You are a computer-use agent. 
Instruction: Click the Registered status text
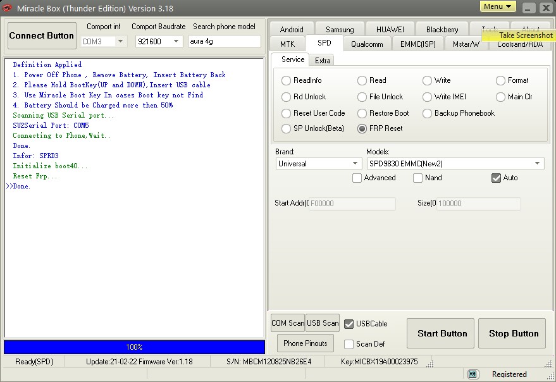[x=509, y=374]
